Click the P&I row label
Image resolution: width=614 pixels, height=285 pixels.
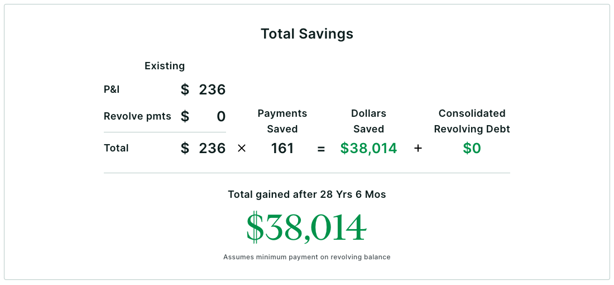click(x=112, y=89)
